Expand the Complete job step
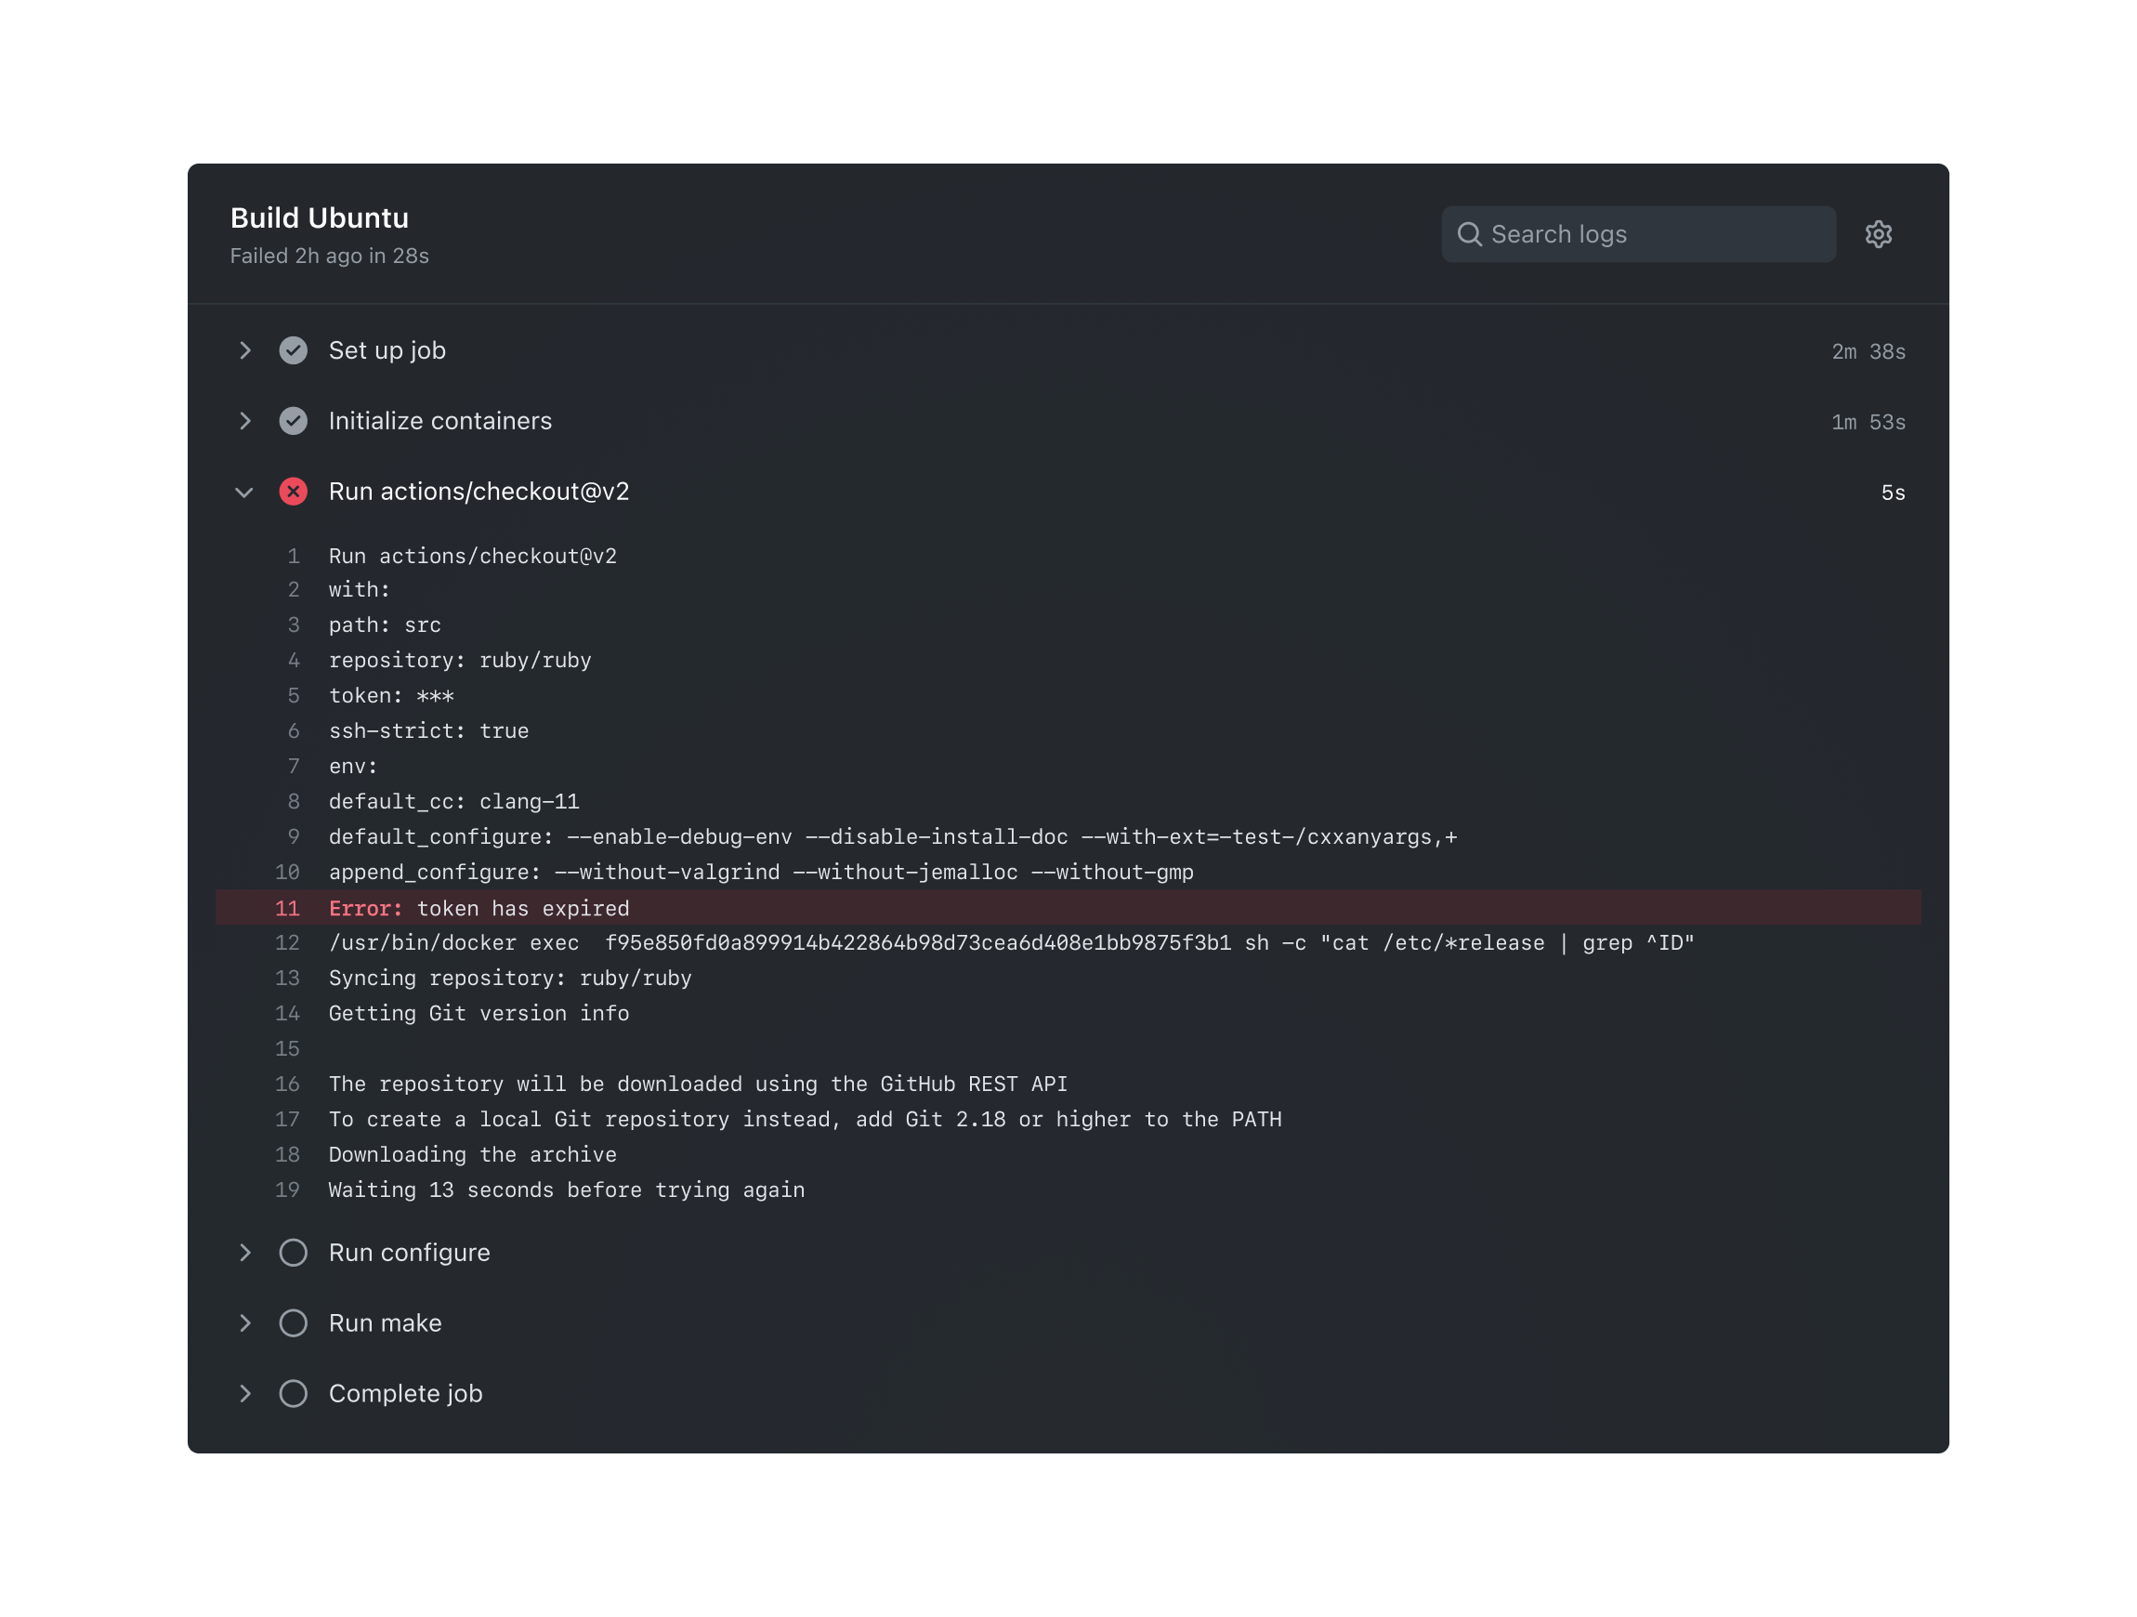 [244, 1394]
